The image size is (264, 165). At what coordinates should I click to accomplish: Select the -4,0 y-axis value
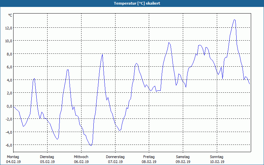(x=9, y=132)
